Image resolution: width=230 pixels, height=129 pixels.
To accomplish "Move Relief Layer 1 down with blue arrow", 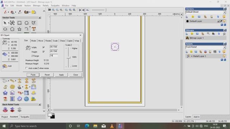I will [x=225, y=60].
